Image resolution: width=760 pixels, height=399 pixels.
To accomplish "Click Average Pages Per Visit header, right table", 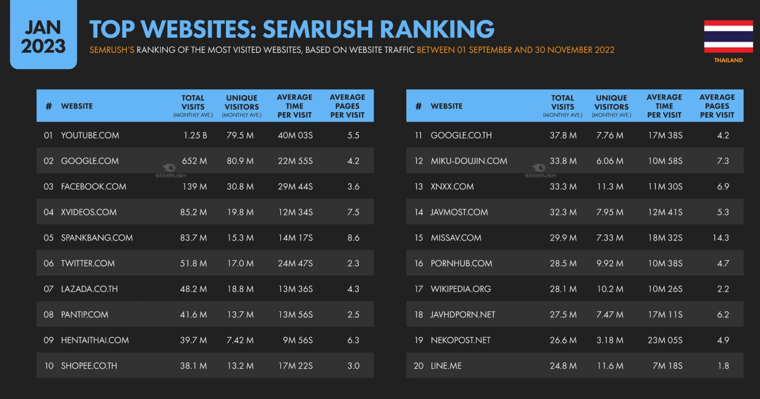I will pyautogui.click(x=717, y=106).
